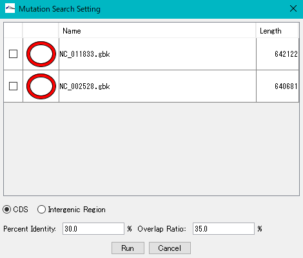Viewport: 303px width, 258px height.
Task: Click the empty area below the genome table rows
Action: (151, 149)
